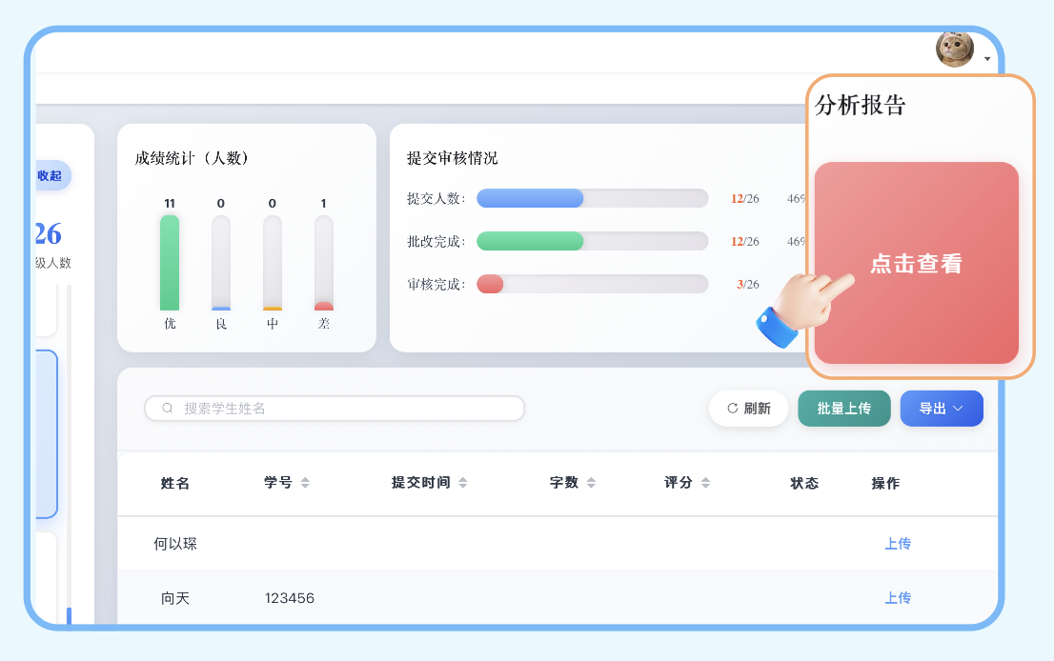Click the 提交人数 blue progress bar
This screenshot has width=1054, height=661.
(x=530, y=198)
